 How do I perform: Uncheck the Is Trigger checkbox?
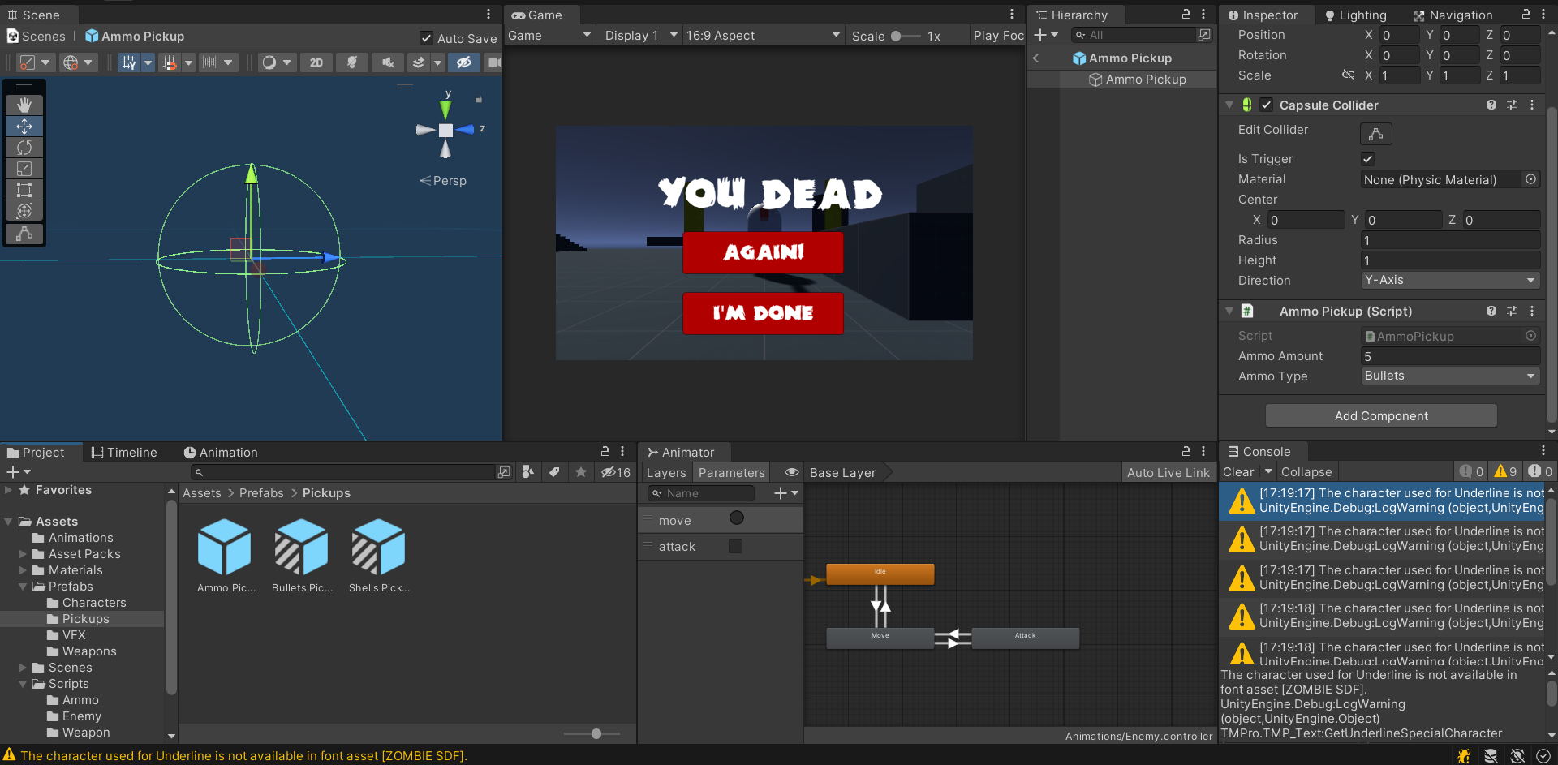[1367, 159]
